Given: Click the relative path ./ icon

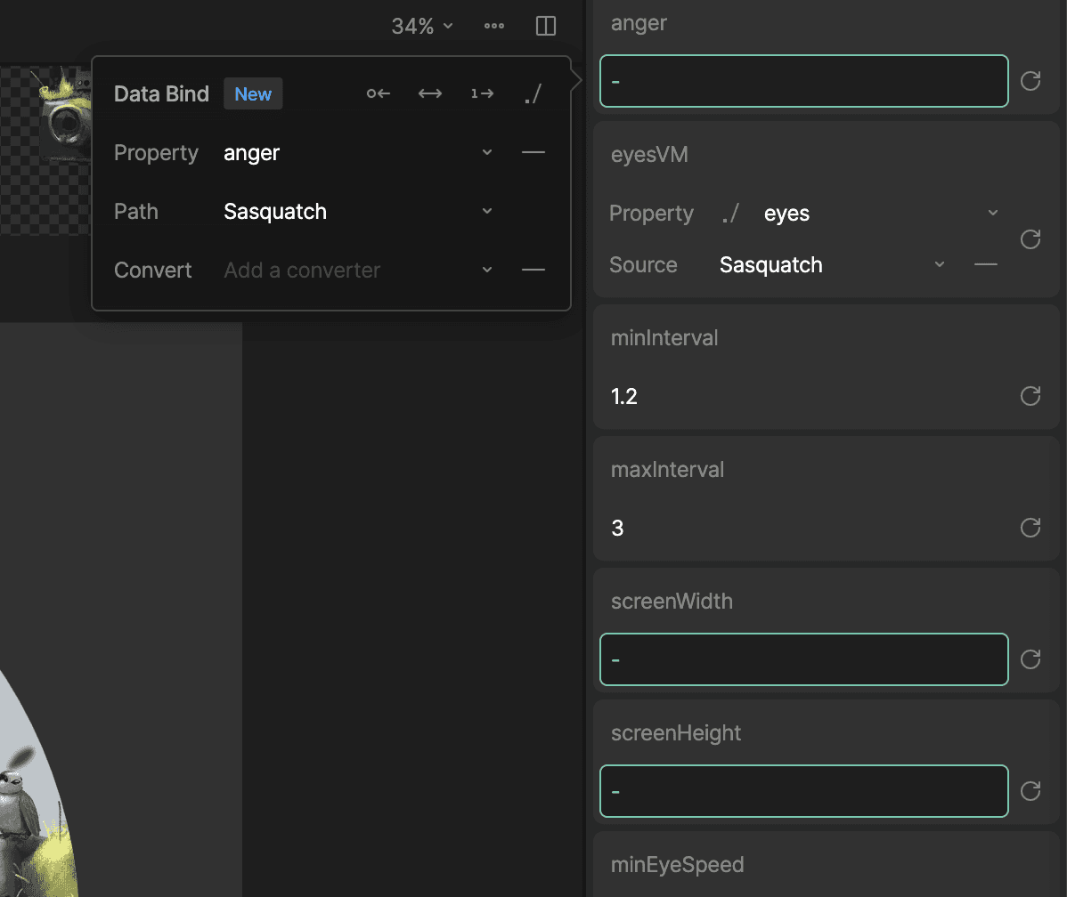Looking at the screenshot, I should (533, 93).
